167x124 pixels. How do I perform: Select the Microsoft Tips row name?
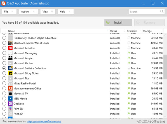pyautogui.click(x=22, y=78)
